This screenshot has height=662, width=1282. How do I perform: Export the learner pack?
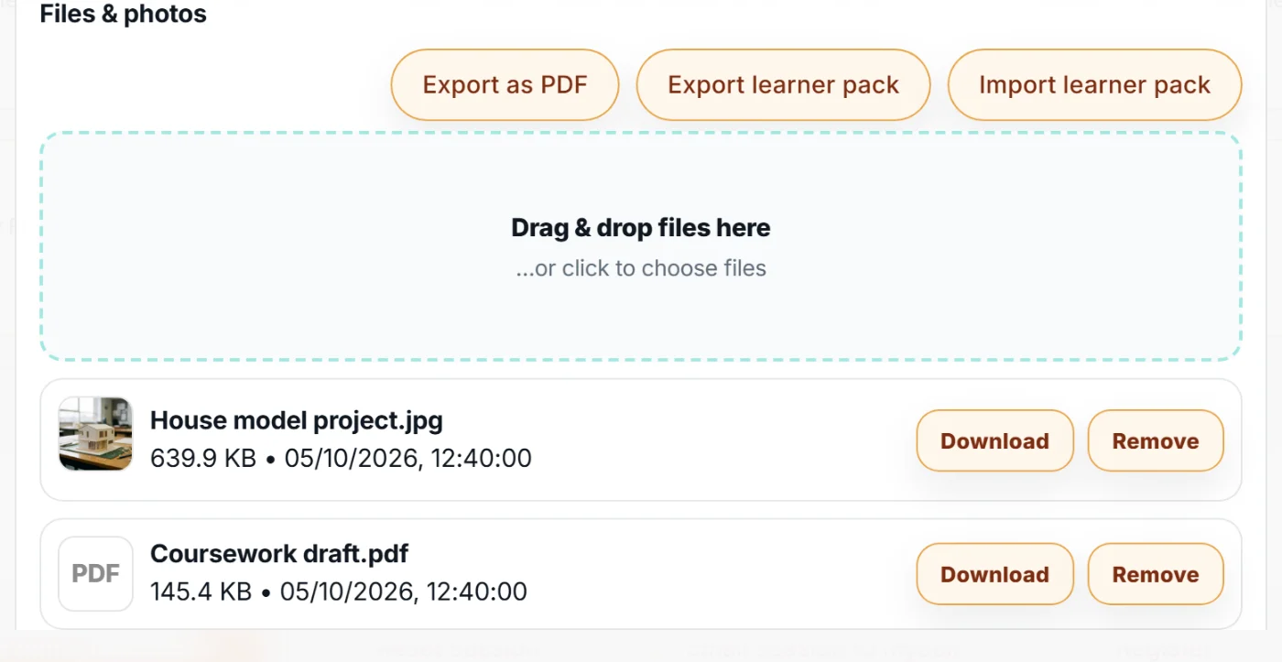click(x=783, y=85)
